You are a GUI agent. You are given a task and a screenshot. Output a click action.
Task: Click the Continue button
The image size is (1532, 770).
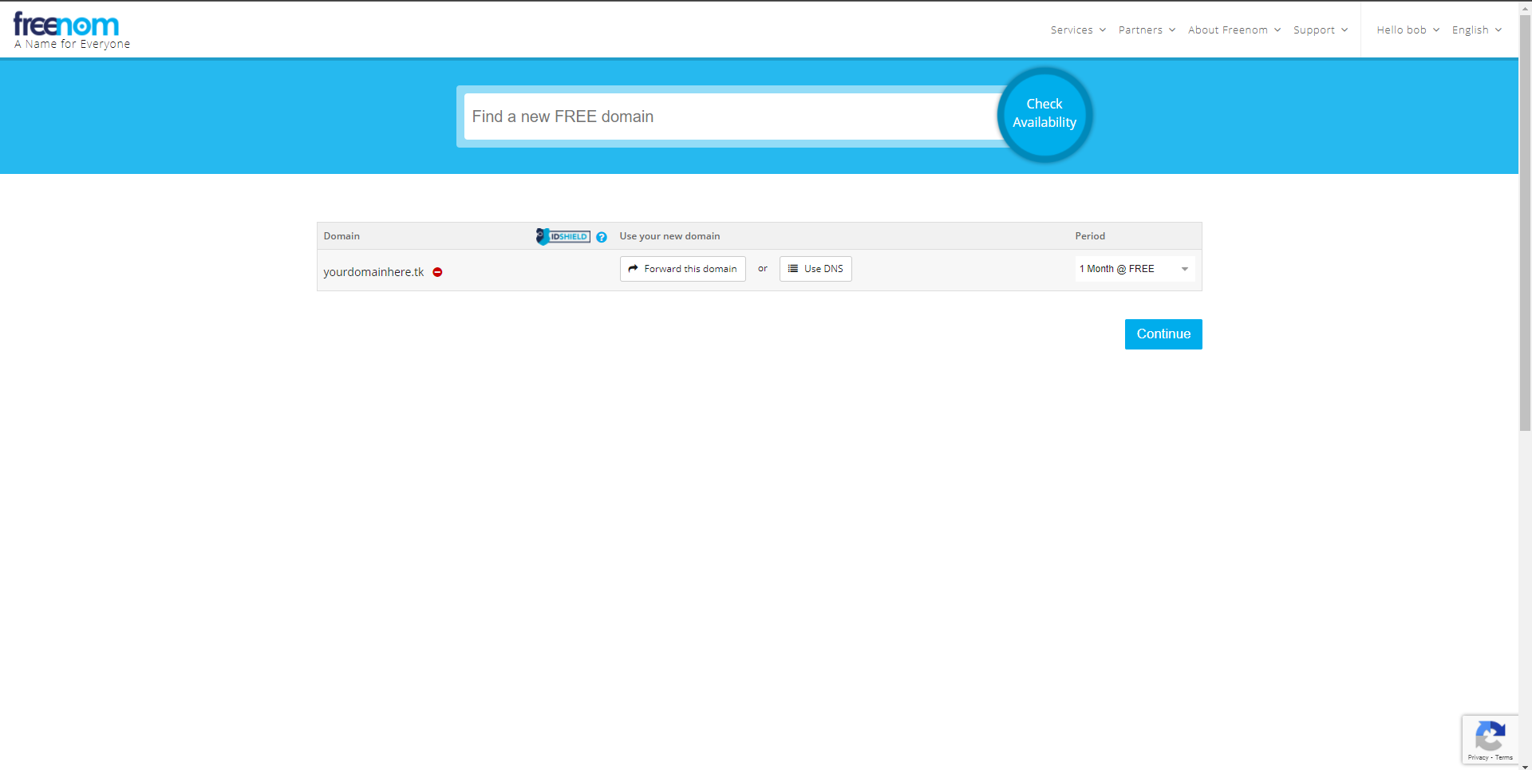pos(1163,334)
